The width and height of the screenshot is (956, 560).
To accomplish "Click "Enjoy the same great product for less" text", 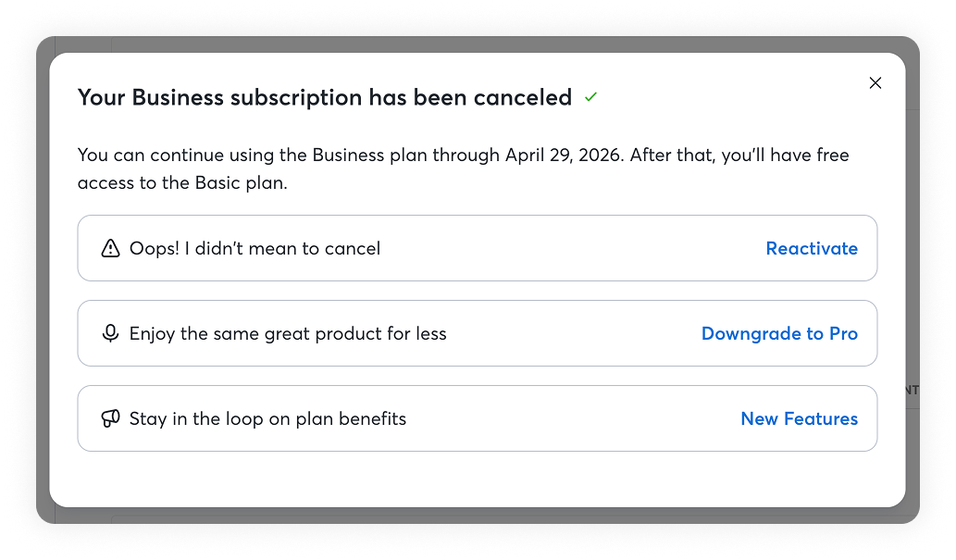I will [288, 333].
